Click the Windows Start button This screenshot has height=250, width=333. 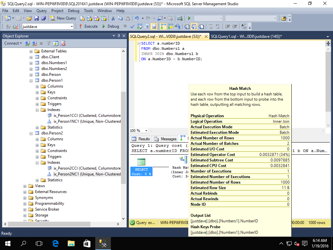pyautogui.click(x=7, y=243)
